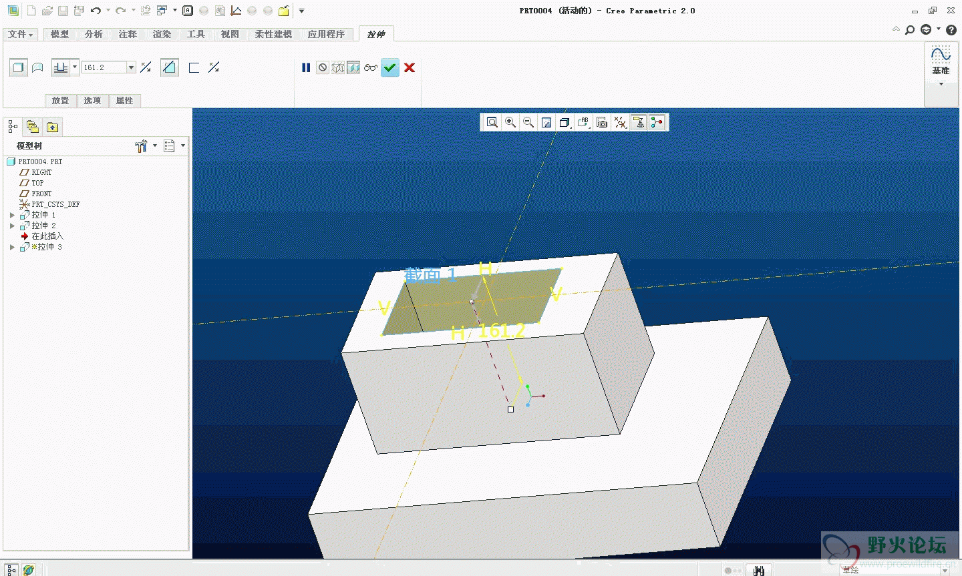The height and width of the screenshot is (576, 962).
Task: Toggle the attached preview mode
Action: click(x=353, y=67)
